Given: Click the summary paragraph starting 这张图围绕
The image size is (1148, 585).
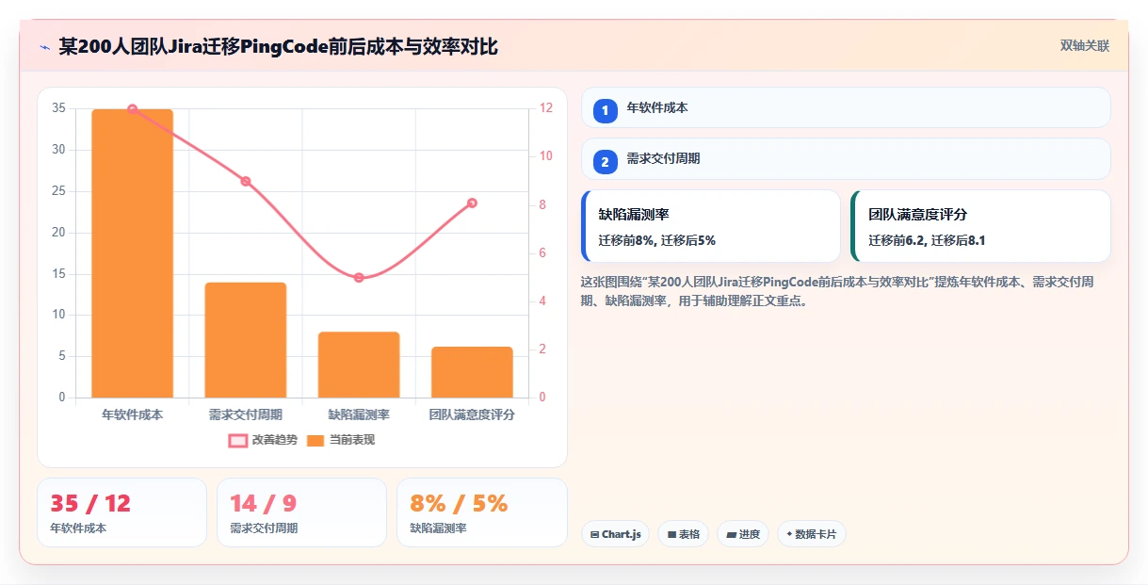Looking at the screenshot, I should point(837,292).
